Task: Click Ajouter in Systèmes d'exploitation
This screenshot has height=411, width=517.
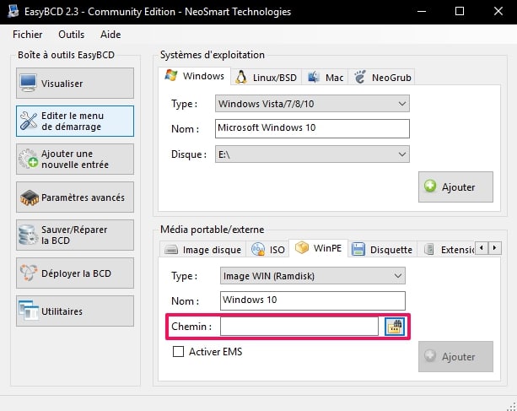Action: pyautogui.click(x=455, y=187)
